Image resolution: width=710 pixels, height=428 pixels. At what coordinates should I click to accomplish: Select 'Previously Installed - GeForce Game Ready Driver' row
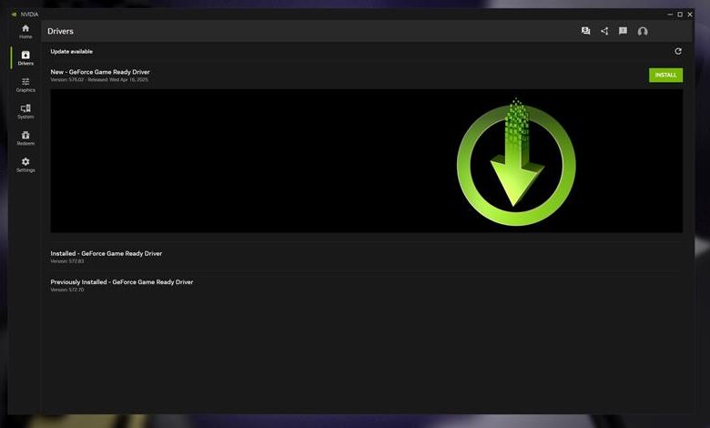click(x=366, y=285)
